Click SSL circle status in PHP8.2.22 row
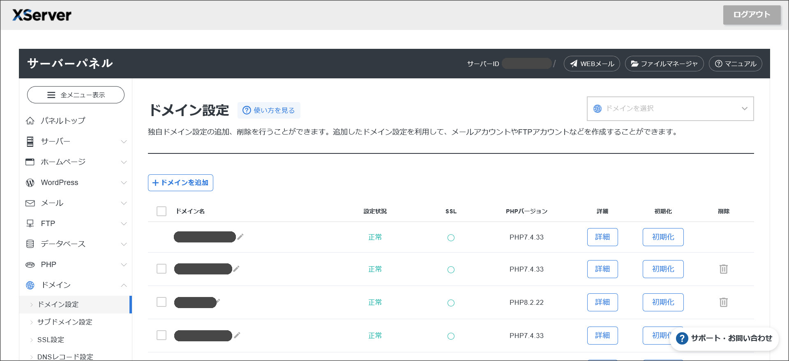Viewport: 789px width, 361px height. coord(451,303)
